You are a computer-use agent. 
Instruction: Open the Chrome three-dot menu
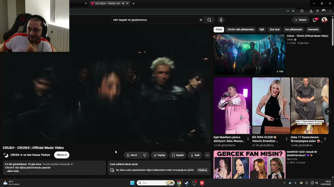click(x=330, y=11)
